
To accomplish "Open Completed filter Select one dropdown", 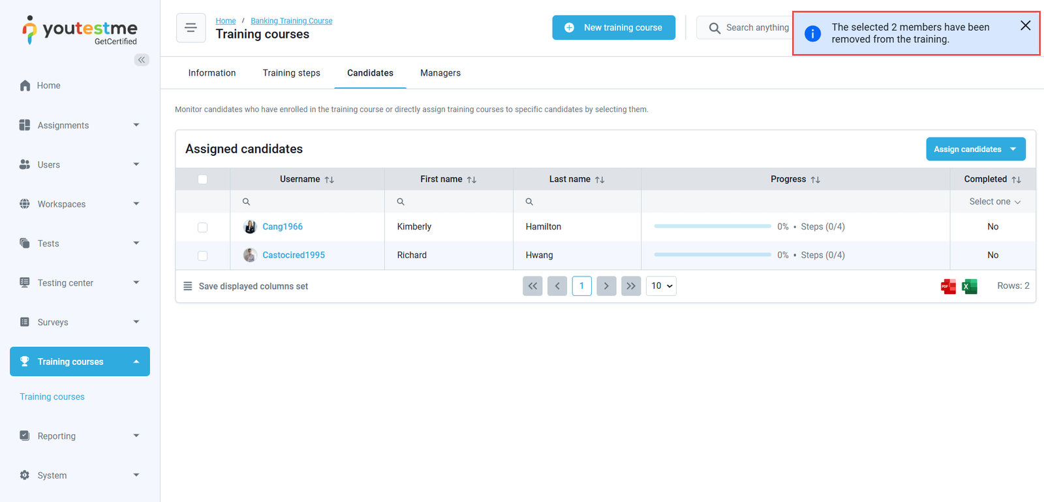I will (994, 202).
